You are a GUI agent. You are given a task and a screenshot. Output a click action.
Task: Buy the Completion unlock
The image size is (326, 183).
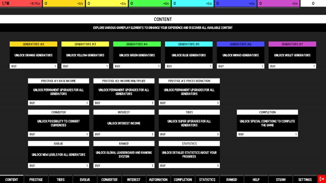point(268,134)
